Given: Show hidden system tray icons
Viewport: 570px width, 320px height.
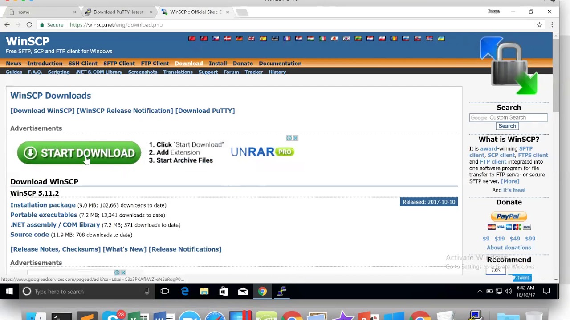Looking at the screenshot, I should pyautogui.click(x=480, y=292).
